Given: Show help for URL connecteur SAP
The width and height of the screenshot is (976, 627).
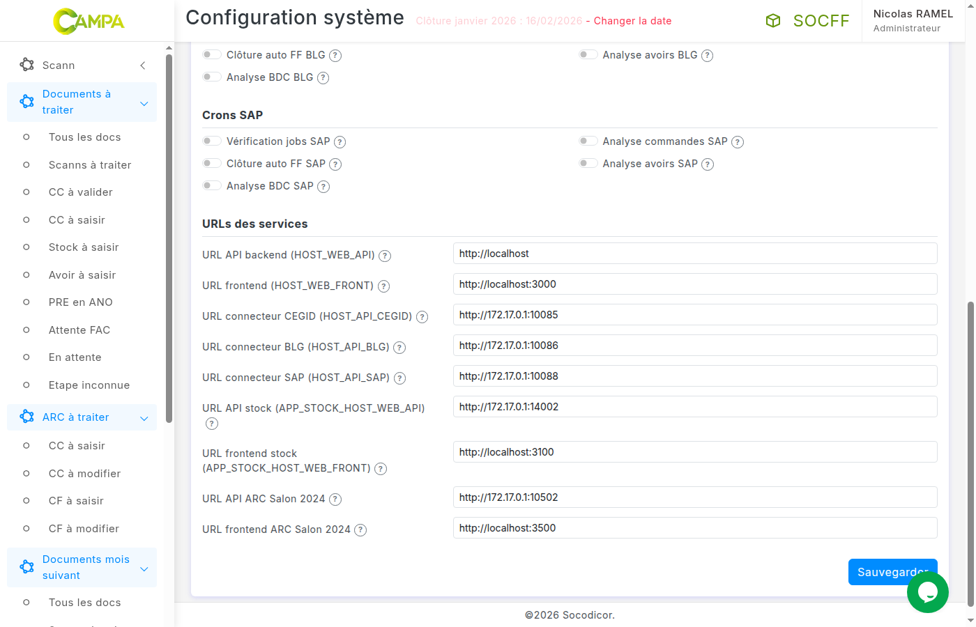Looking at the screenshot, I should [x=400, y=378].
